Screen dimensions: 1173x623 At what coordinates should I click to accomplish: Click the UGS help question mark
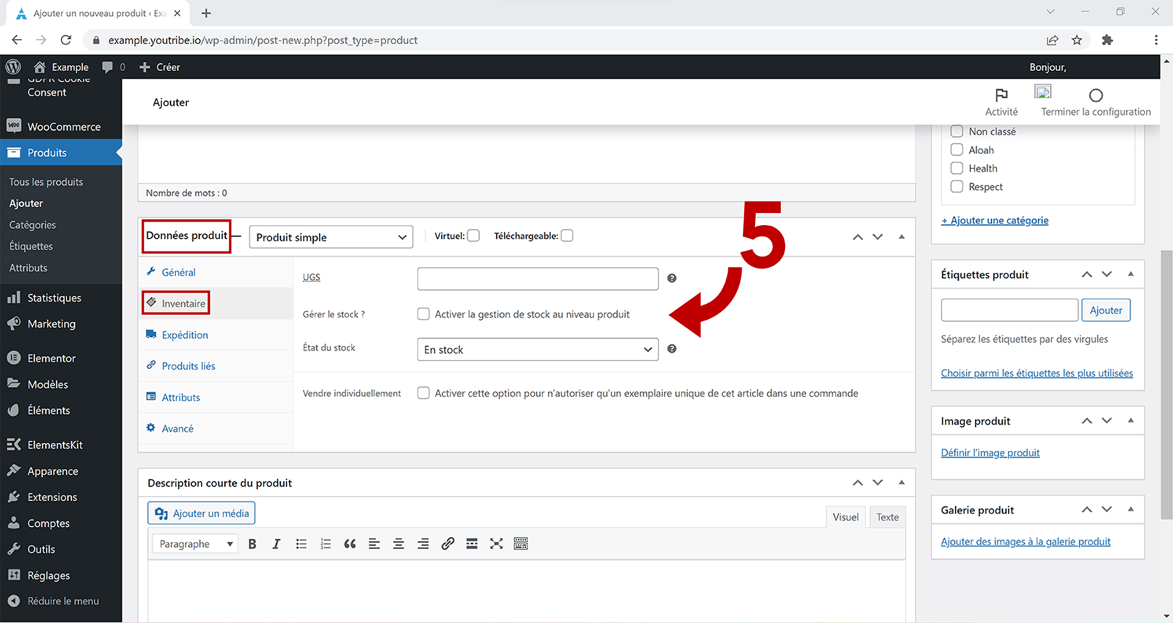coord(671,278)
